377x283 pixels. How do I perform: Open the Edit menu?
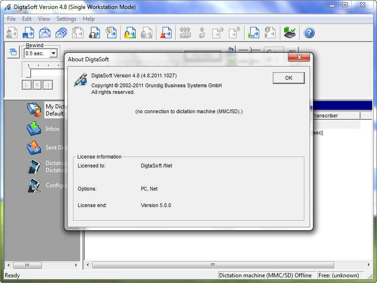coord(27,19)
